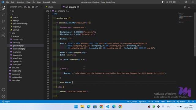Open File Explorer from taskbar
This screenshot has width=196, height=110.
point(82,107)
